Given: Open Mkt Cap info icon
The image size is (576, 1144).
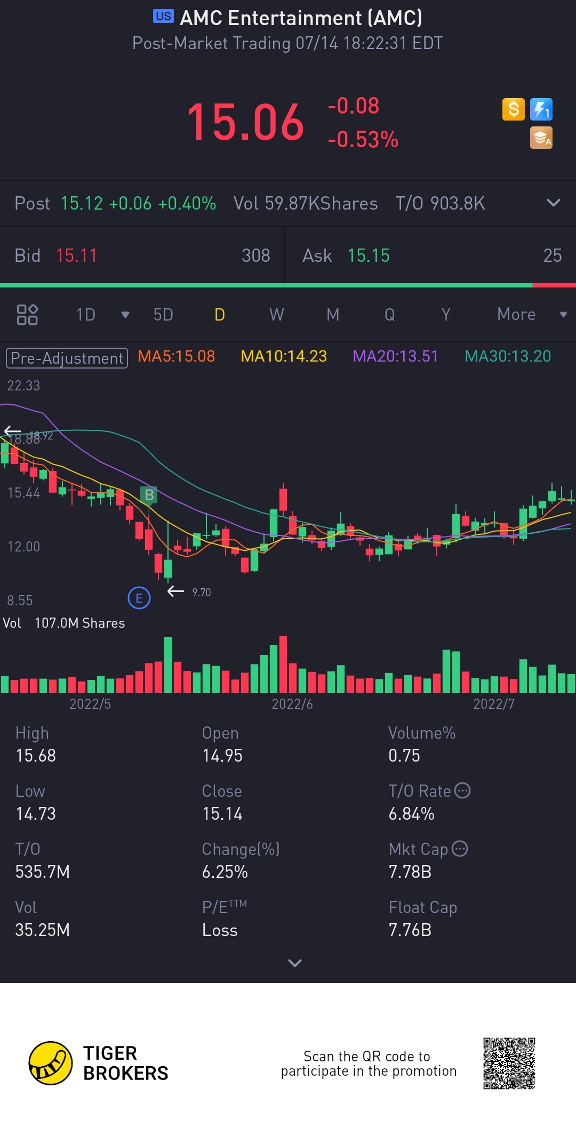Looking at the screenshot, I should [x=460, y=849].
